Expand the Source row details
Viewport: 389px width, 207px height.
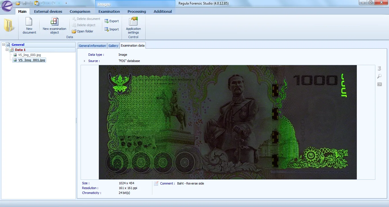[x=84, y=61]
